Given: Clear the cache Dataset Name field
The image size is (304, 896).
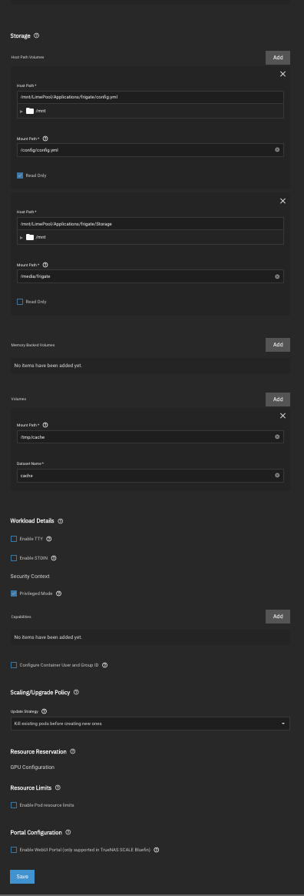Looking at the screenshot, I should click(x=277, y=476).
